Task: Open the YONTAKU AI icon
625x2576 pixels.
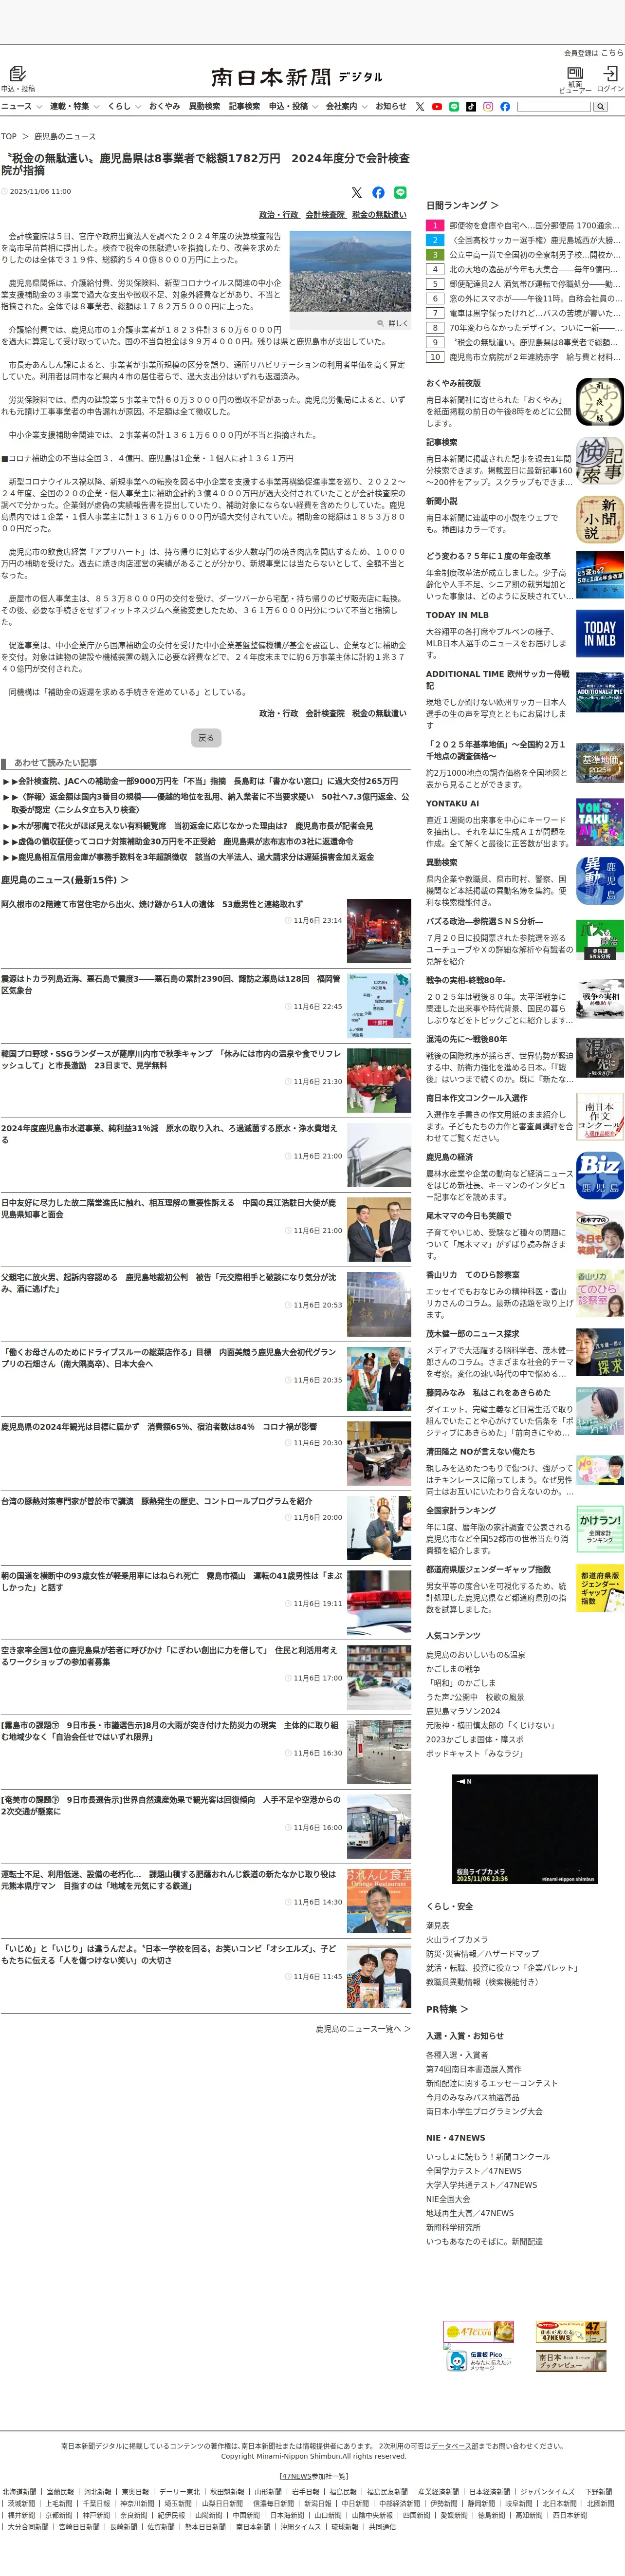Action: (x=600, y=822)
